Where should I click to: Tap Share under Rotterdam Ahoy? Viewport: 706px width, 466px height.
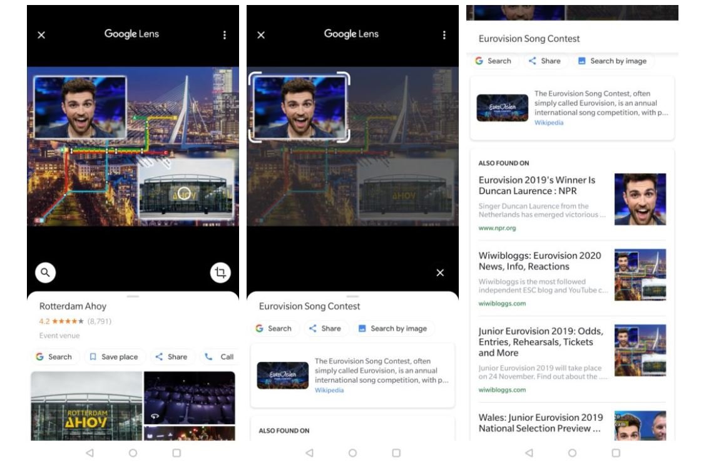coord(171,357)
